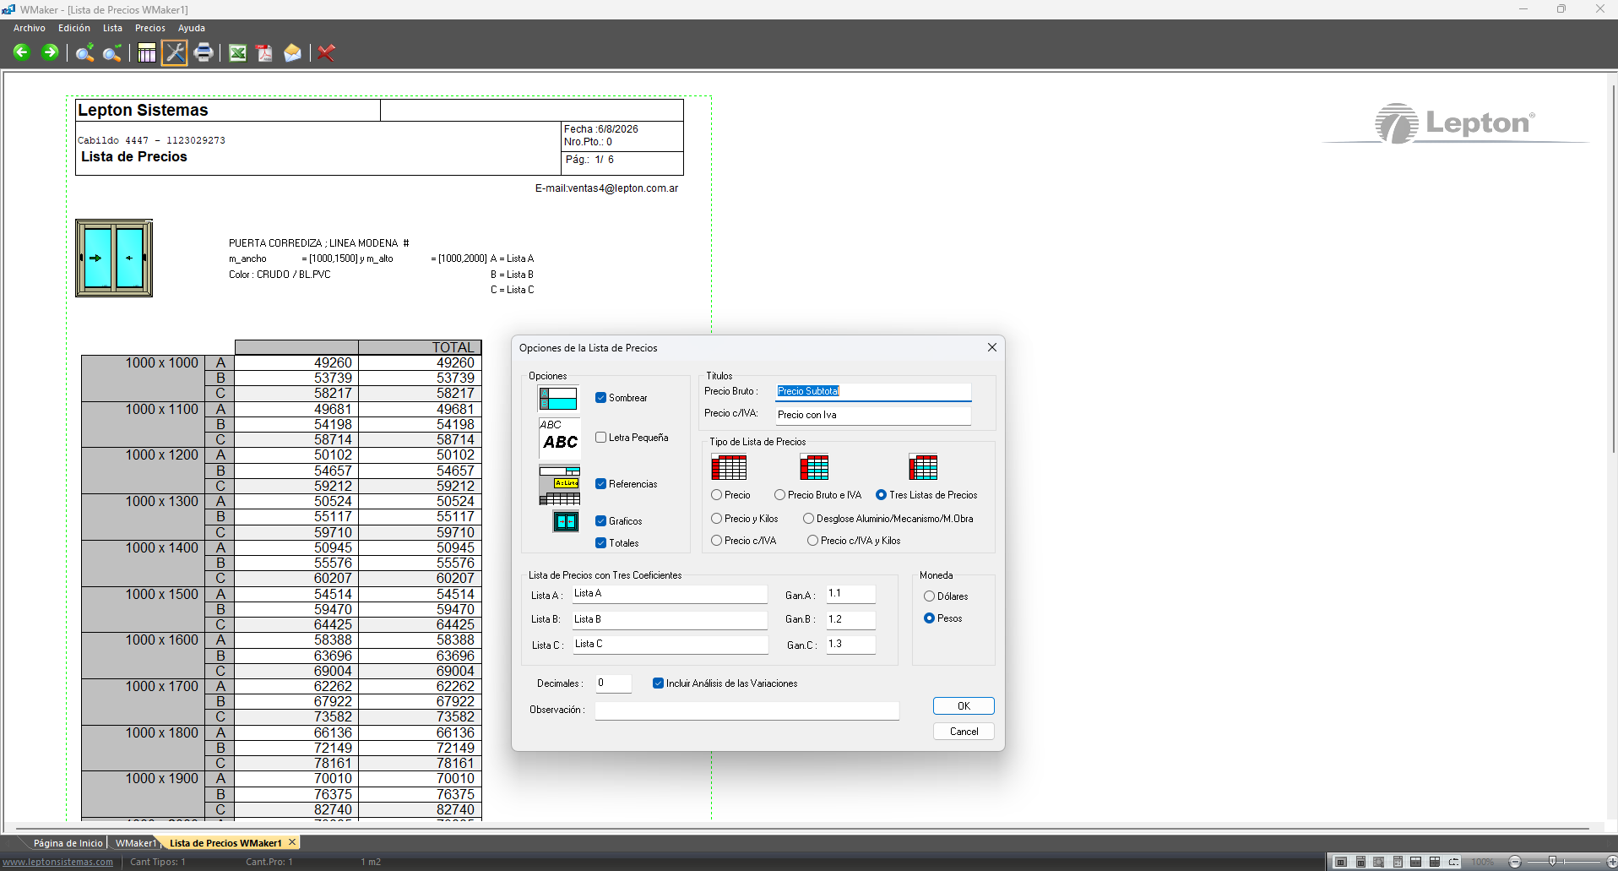Print the price list via printer icon
The width and height of the screenshot is (1618, 871).
point(204,53)
